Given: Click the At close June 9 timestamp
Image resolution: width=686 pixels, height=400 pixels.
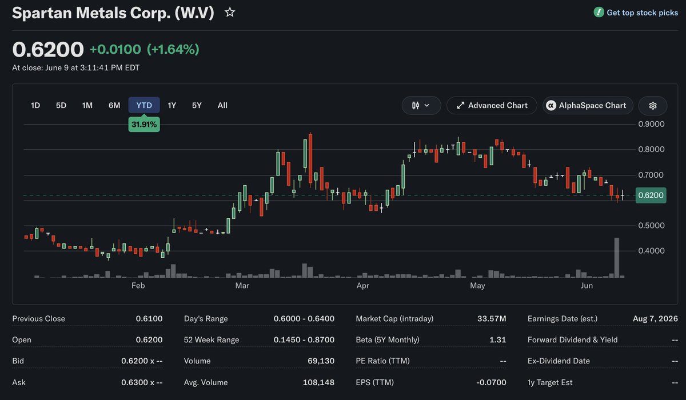Looking at the screenshot, I should coord(76,67).
